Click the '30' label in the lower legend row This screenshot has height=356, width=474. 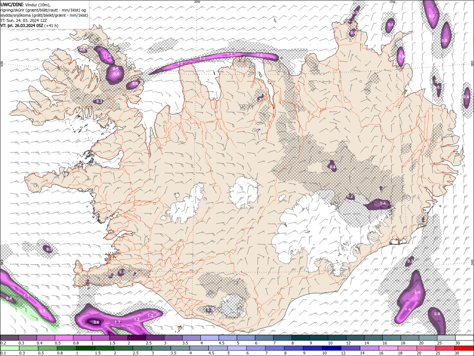click(457, 353)
